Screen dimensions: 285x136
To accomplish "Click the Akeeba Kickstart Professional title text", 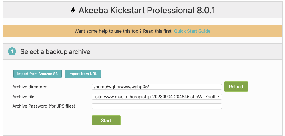I will click(x=137, y=11).
